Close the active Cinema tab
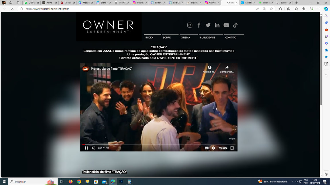Viewport: 330px width, 185px height. pyautogui.click(x=237, y=3)
